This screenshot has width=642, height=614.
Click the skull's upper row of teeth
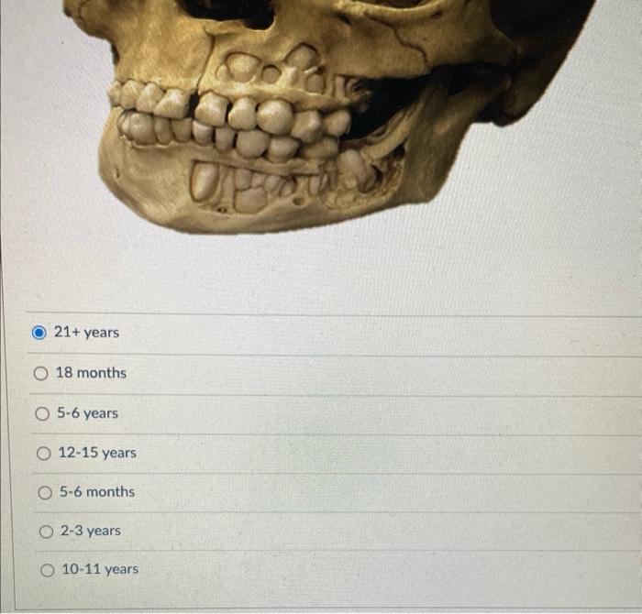(229, 106)
